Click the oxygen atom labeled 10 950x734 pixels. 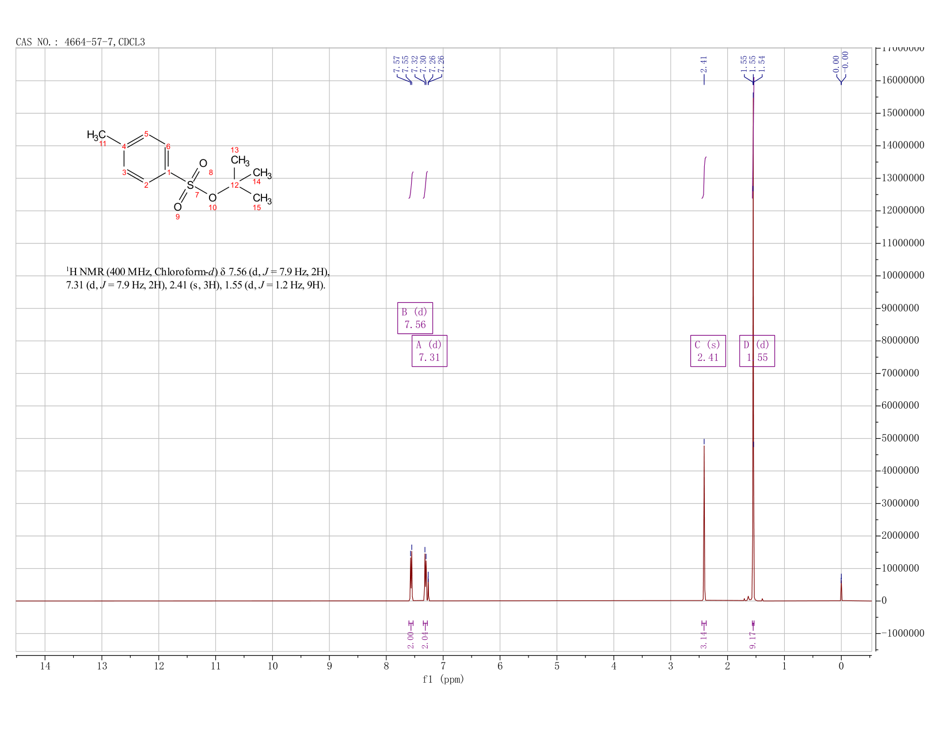pos(212,198)
